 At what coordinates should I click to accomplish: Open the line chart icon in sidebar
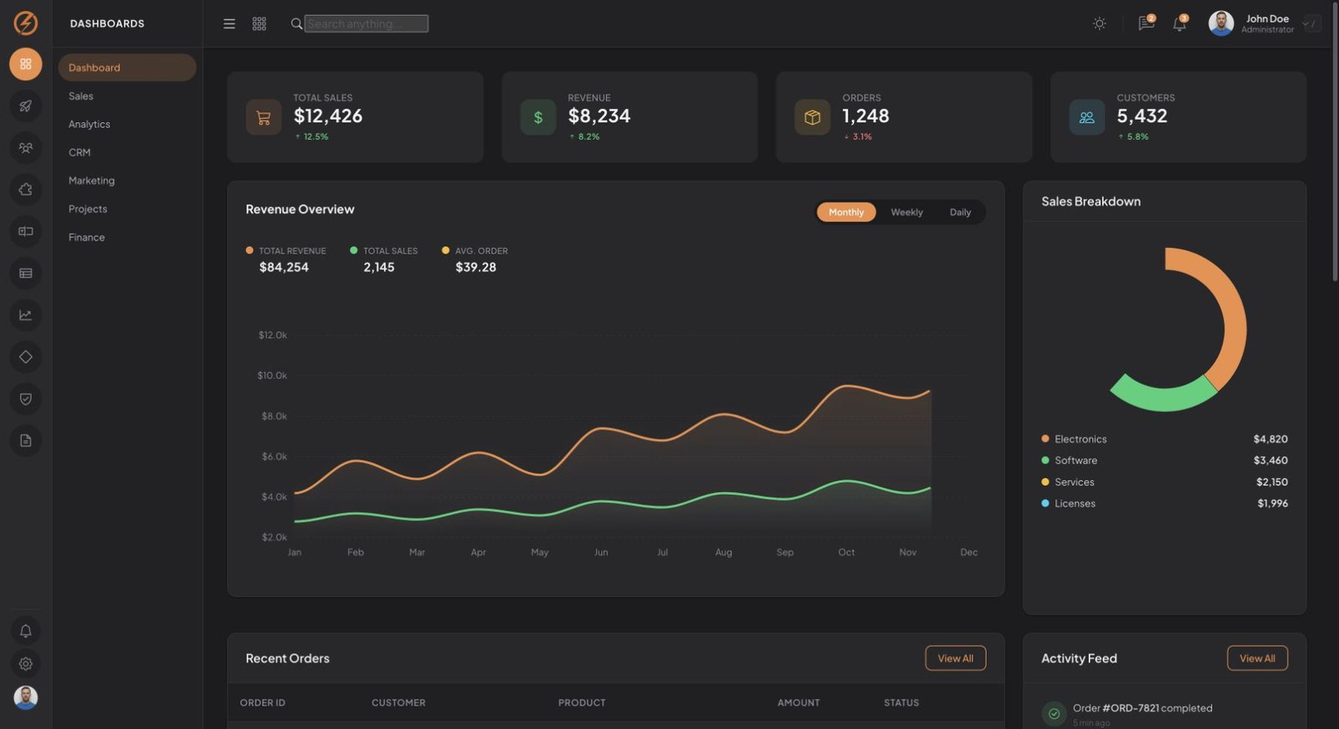click(26, 315)
